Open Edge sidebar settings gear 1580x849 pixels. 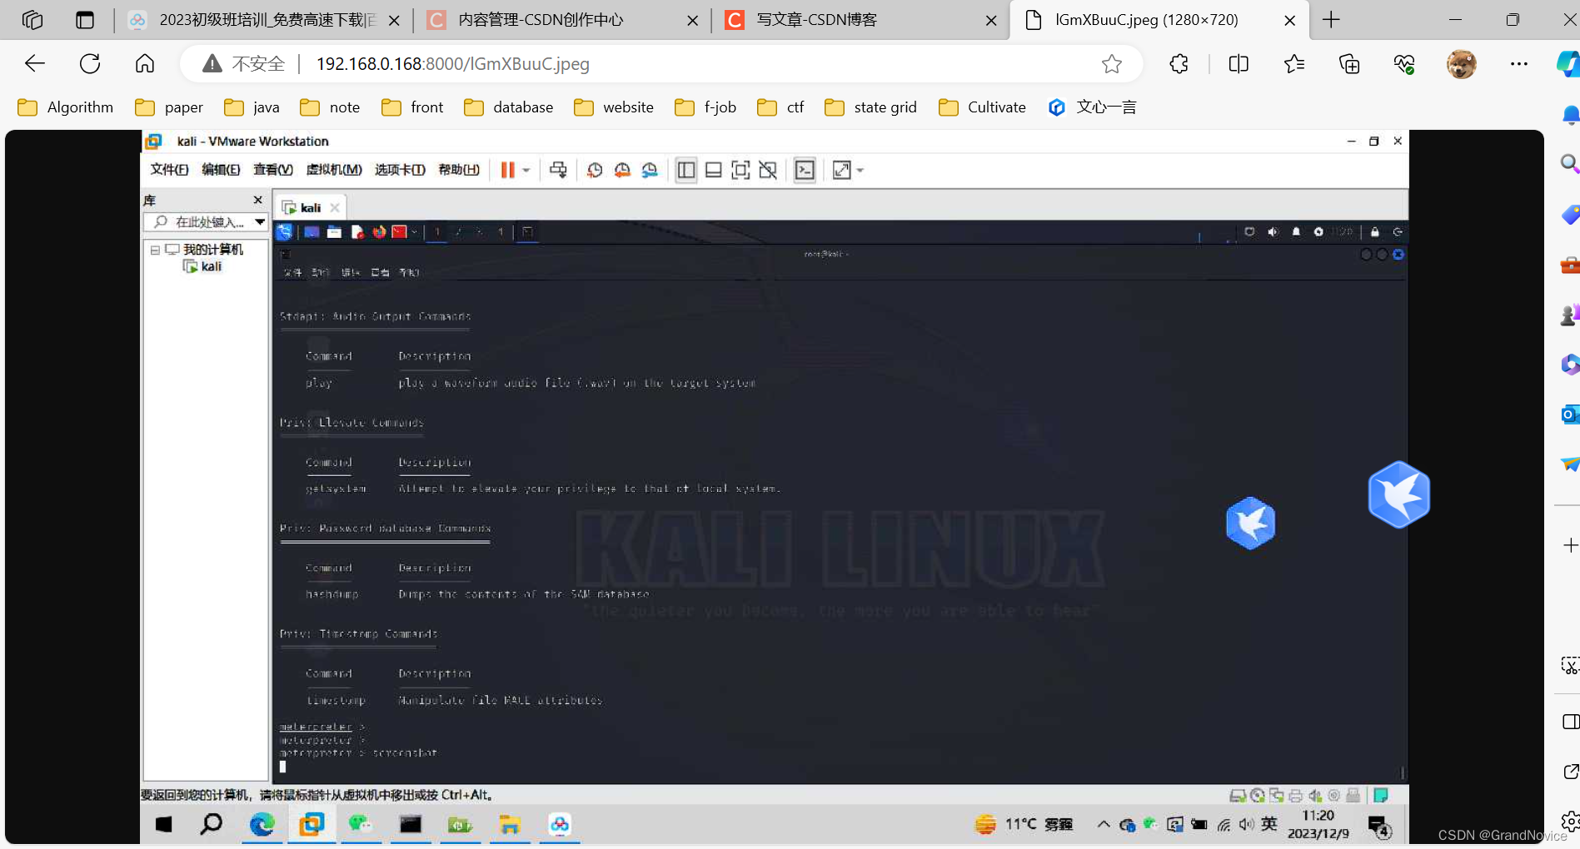(x=1570, y=822)
